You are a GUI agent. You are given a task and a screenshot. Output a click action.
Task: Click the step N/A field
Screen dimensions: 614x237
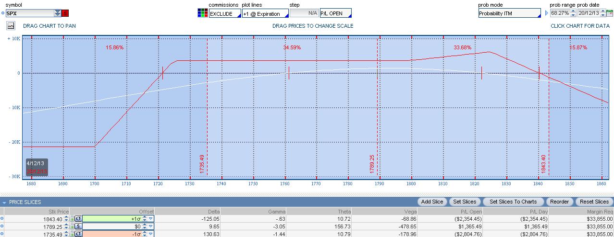tap(304, 13)
